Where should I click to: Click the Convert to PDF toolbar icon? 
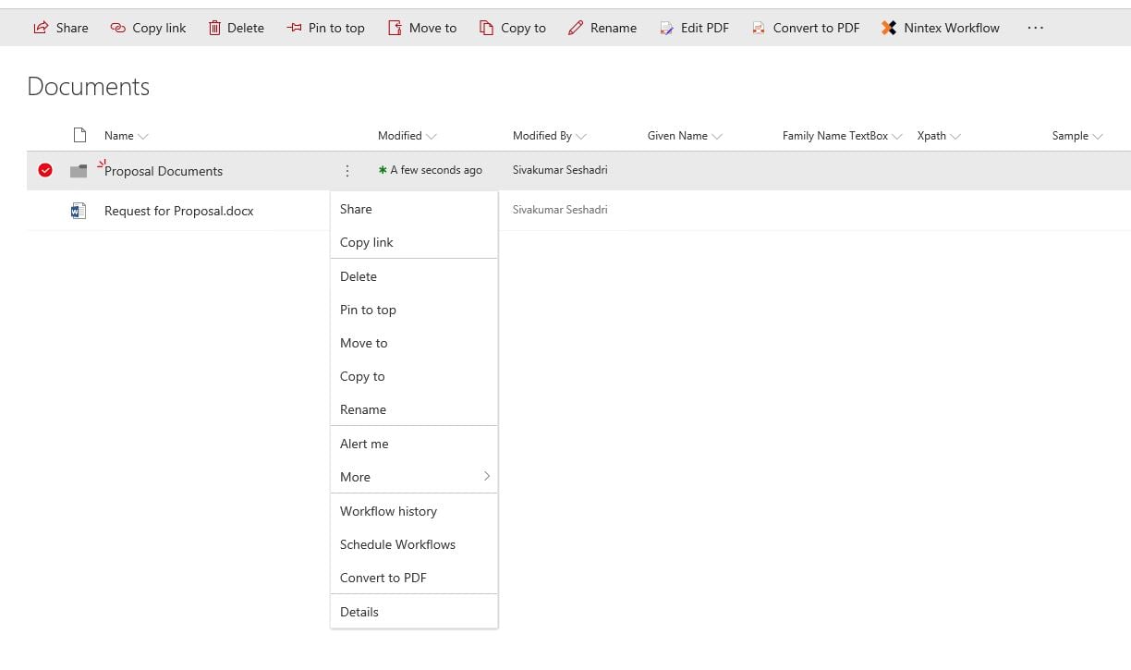pos(759,28)
